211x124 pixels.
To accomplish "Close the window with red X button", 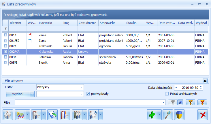I will point(203,115).
